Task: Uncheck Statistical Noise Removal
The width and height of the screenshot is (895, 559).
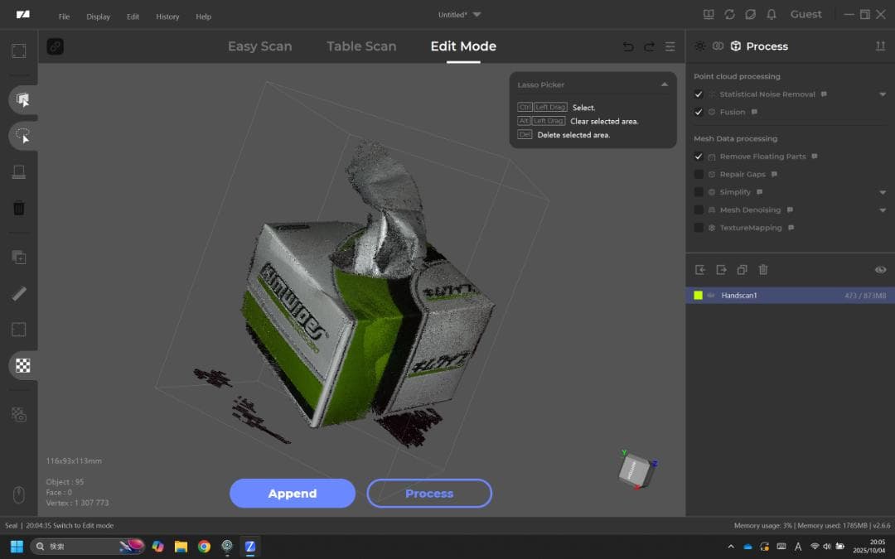Action: (698, 94)
